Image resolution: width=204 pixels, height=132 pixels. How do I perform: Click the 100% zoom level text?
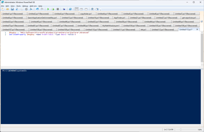[x=200, y=130]
